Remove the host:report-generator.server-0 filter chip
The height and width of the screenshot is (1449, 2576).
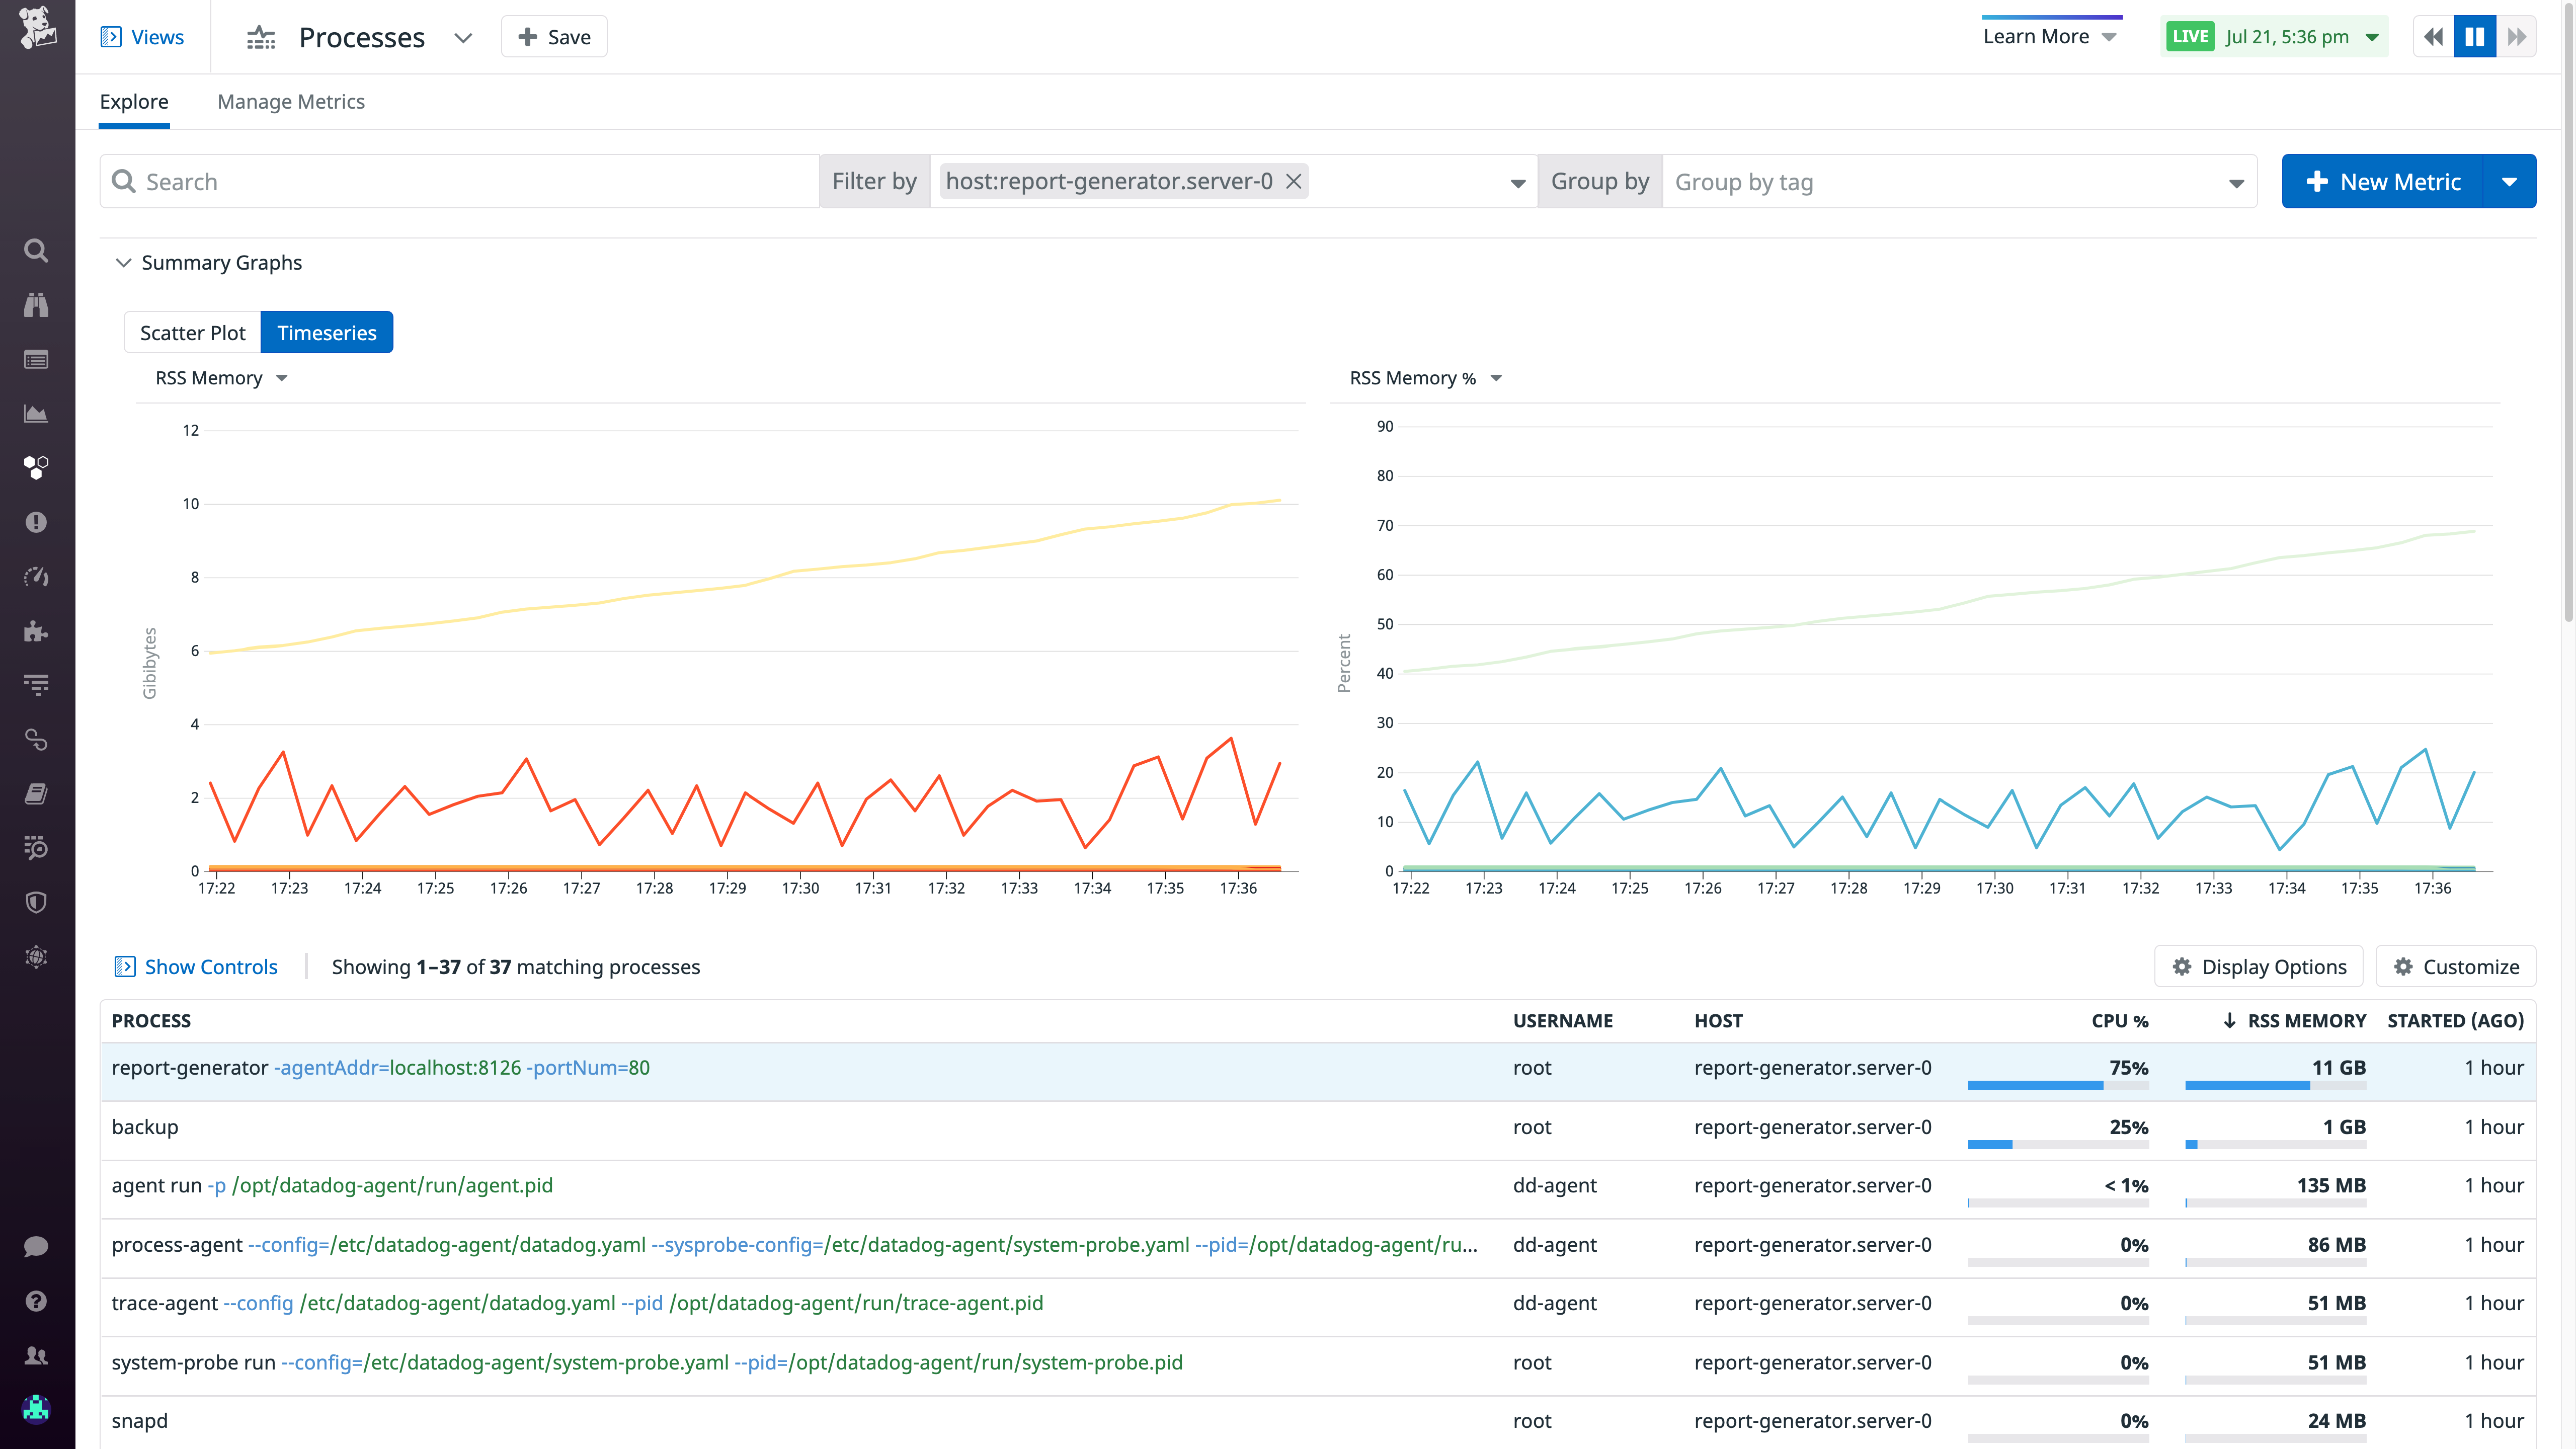1293,181
